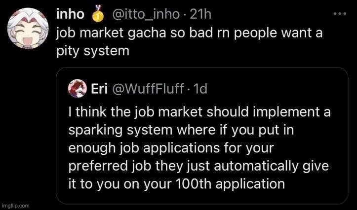Open the 21h timestamp of the tweet
The width and height of the screenshot is (357, 210).
click(x=200, y=16)
